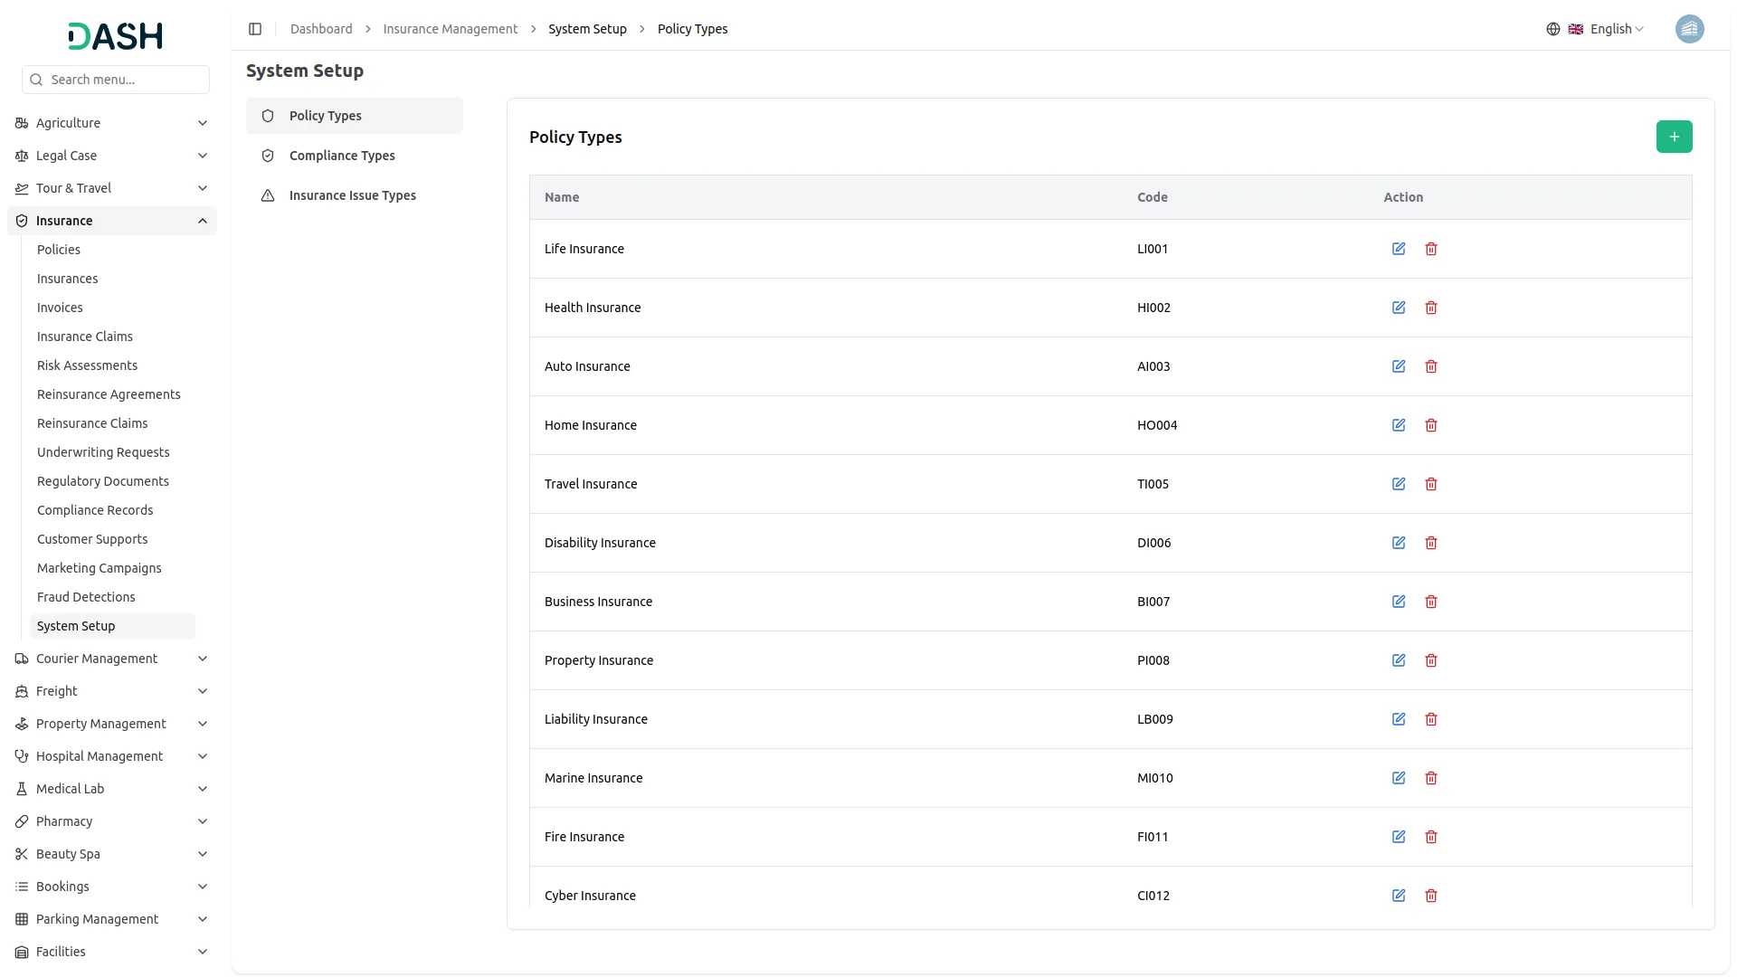The width and height of the screenshot is (1737, 977).
Task: Click the delete icon for Marine Insurance
Action: [x=1431, y=778]
